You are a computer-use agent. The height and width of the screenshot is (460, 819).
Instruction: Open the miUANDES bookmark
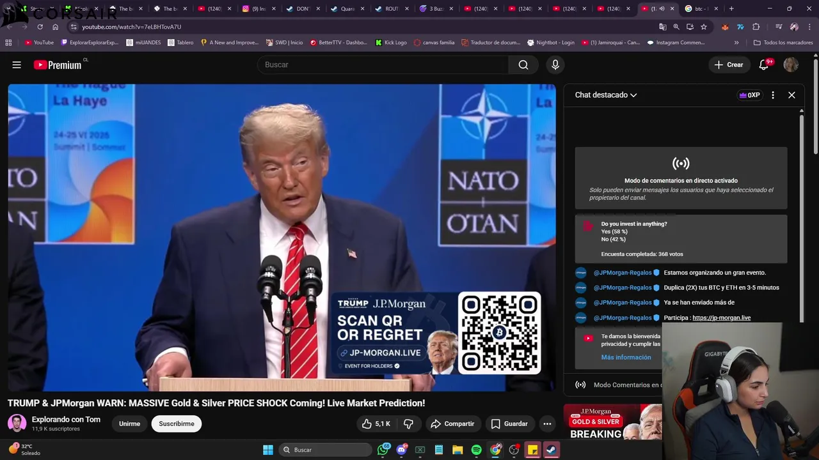tap(144, 43)
